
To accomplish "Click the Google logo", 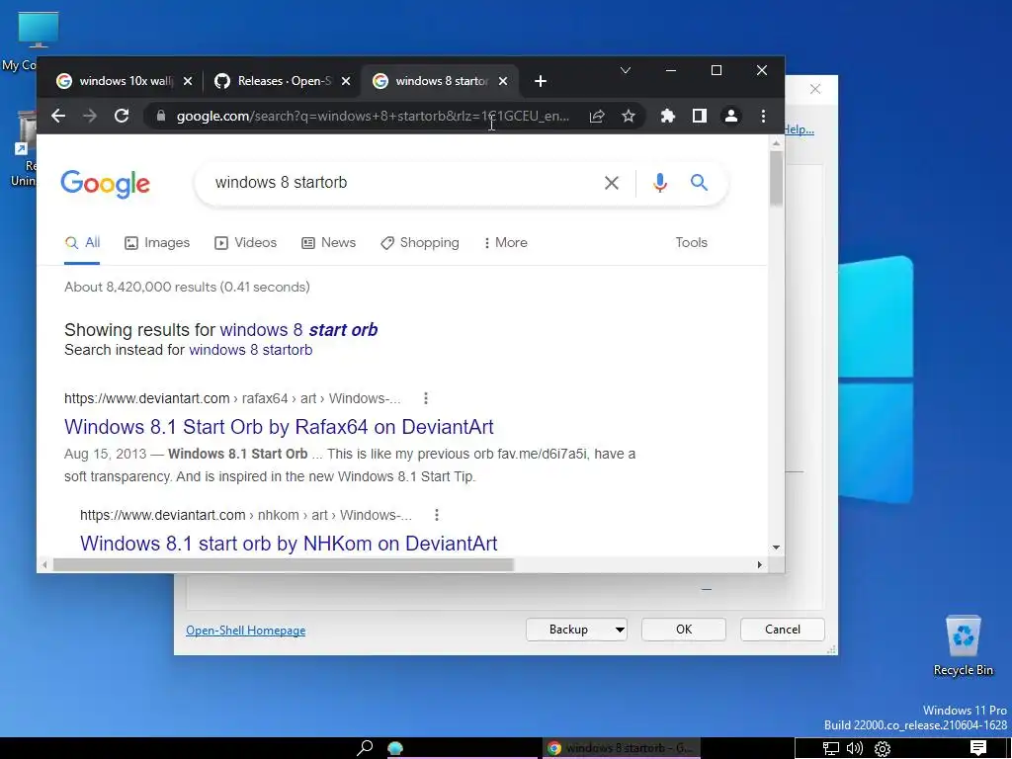I will point(105,184).
